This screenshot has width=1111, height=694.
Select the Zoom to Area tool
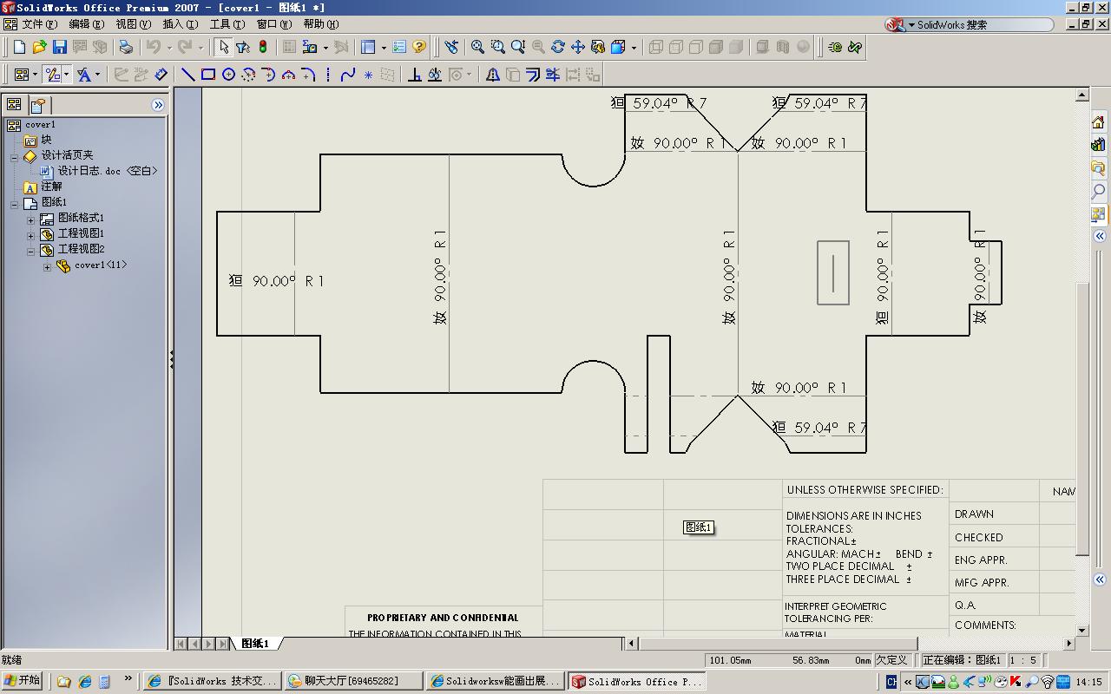click(x=497, y=47)
